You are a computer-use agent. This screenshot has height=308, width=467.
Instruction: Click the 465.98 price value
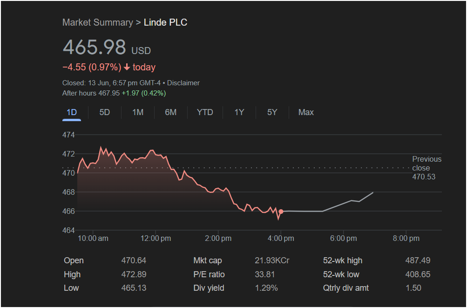pyautogui.click(x=95, y=47)
